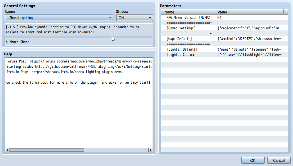Click the 'Go check the forum post' line
This screenshot has height=166, width=293.
pos(78,83)
